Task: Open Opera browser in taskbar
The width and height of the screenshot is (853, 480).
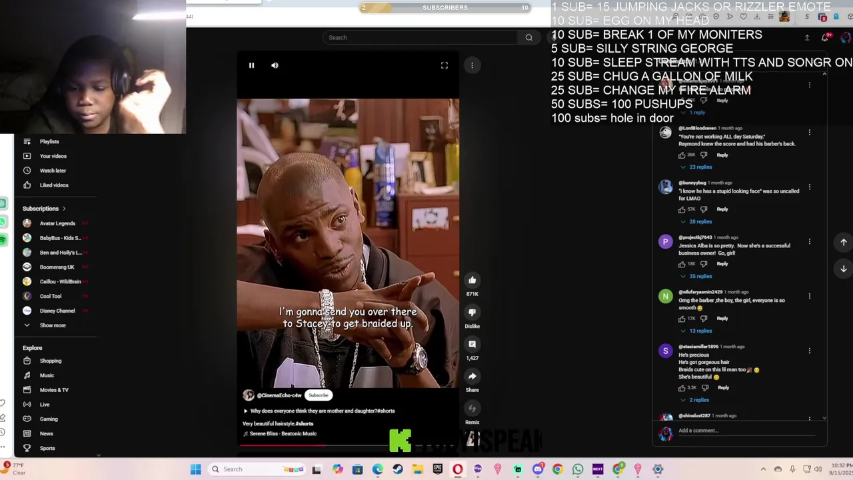Action: [458, 469]
